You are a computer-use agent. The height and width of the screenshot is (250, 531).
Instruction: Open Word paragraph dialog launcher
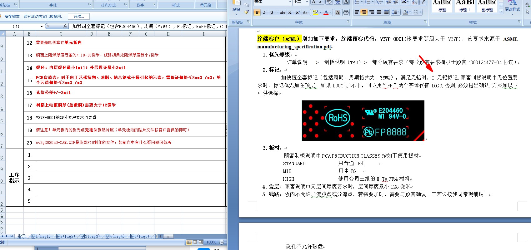coord(425,22)
